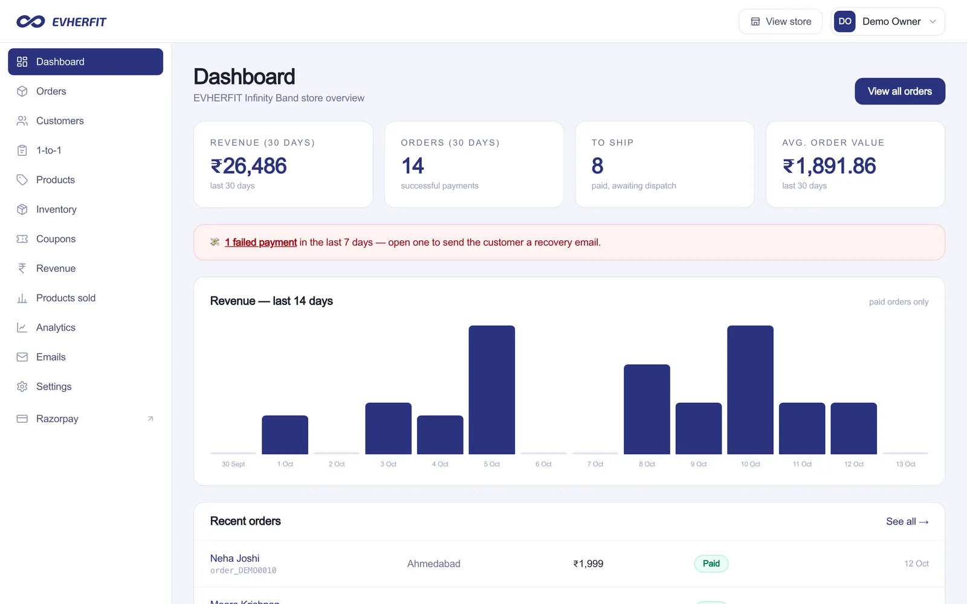Click the Products sold bar chart icon

pyautogui.click(x=22, y=298)
